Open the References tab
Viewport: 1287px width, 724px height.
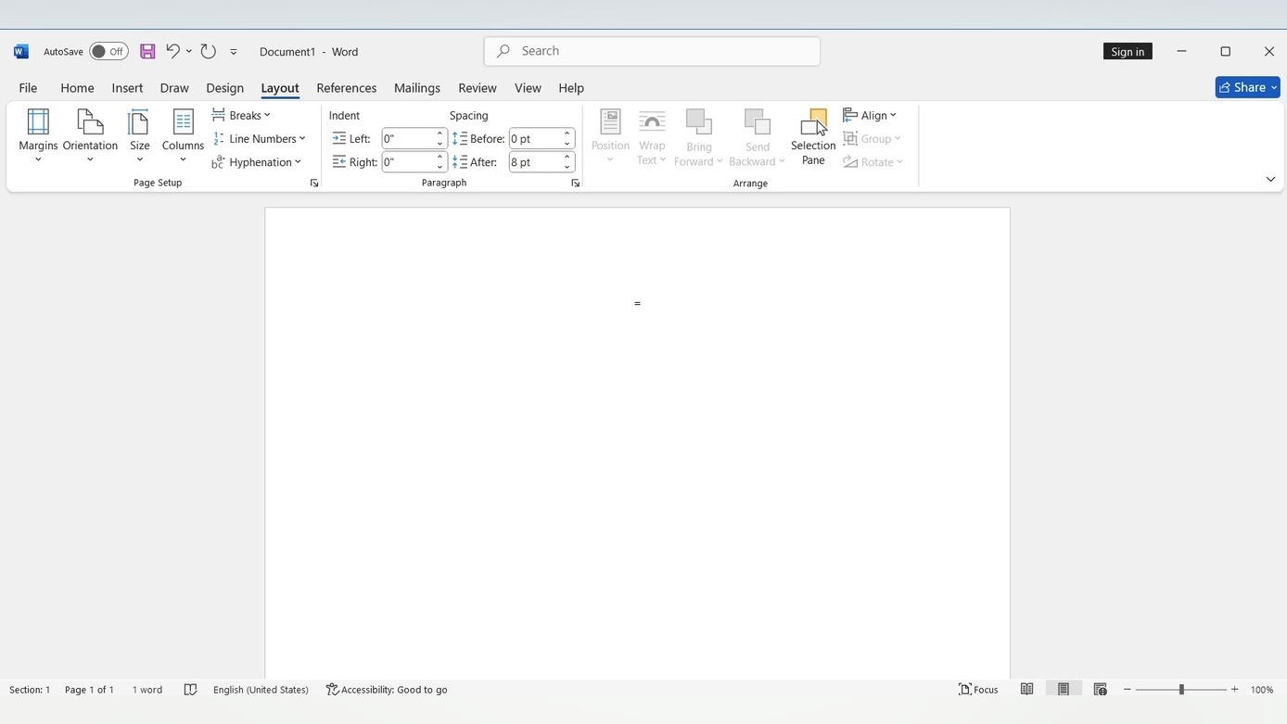pos(346,88)
